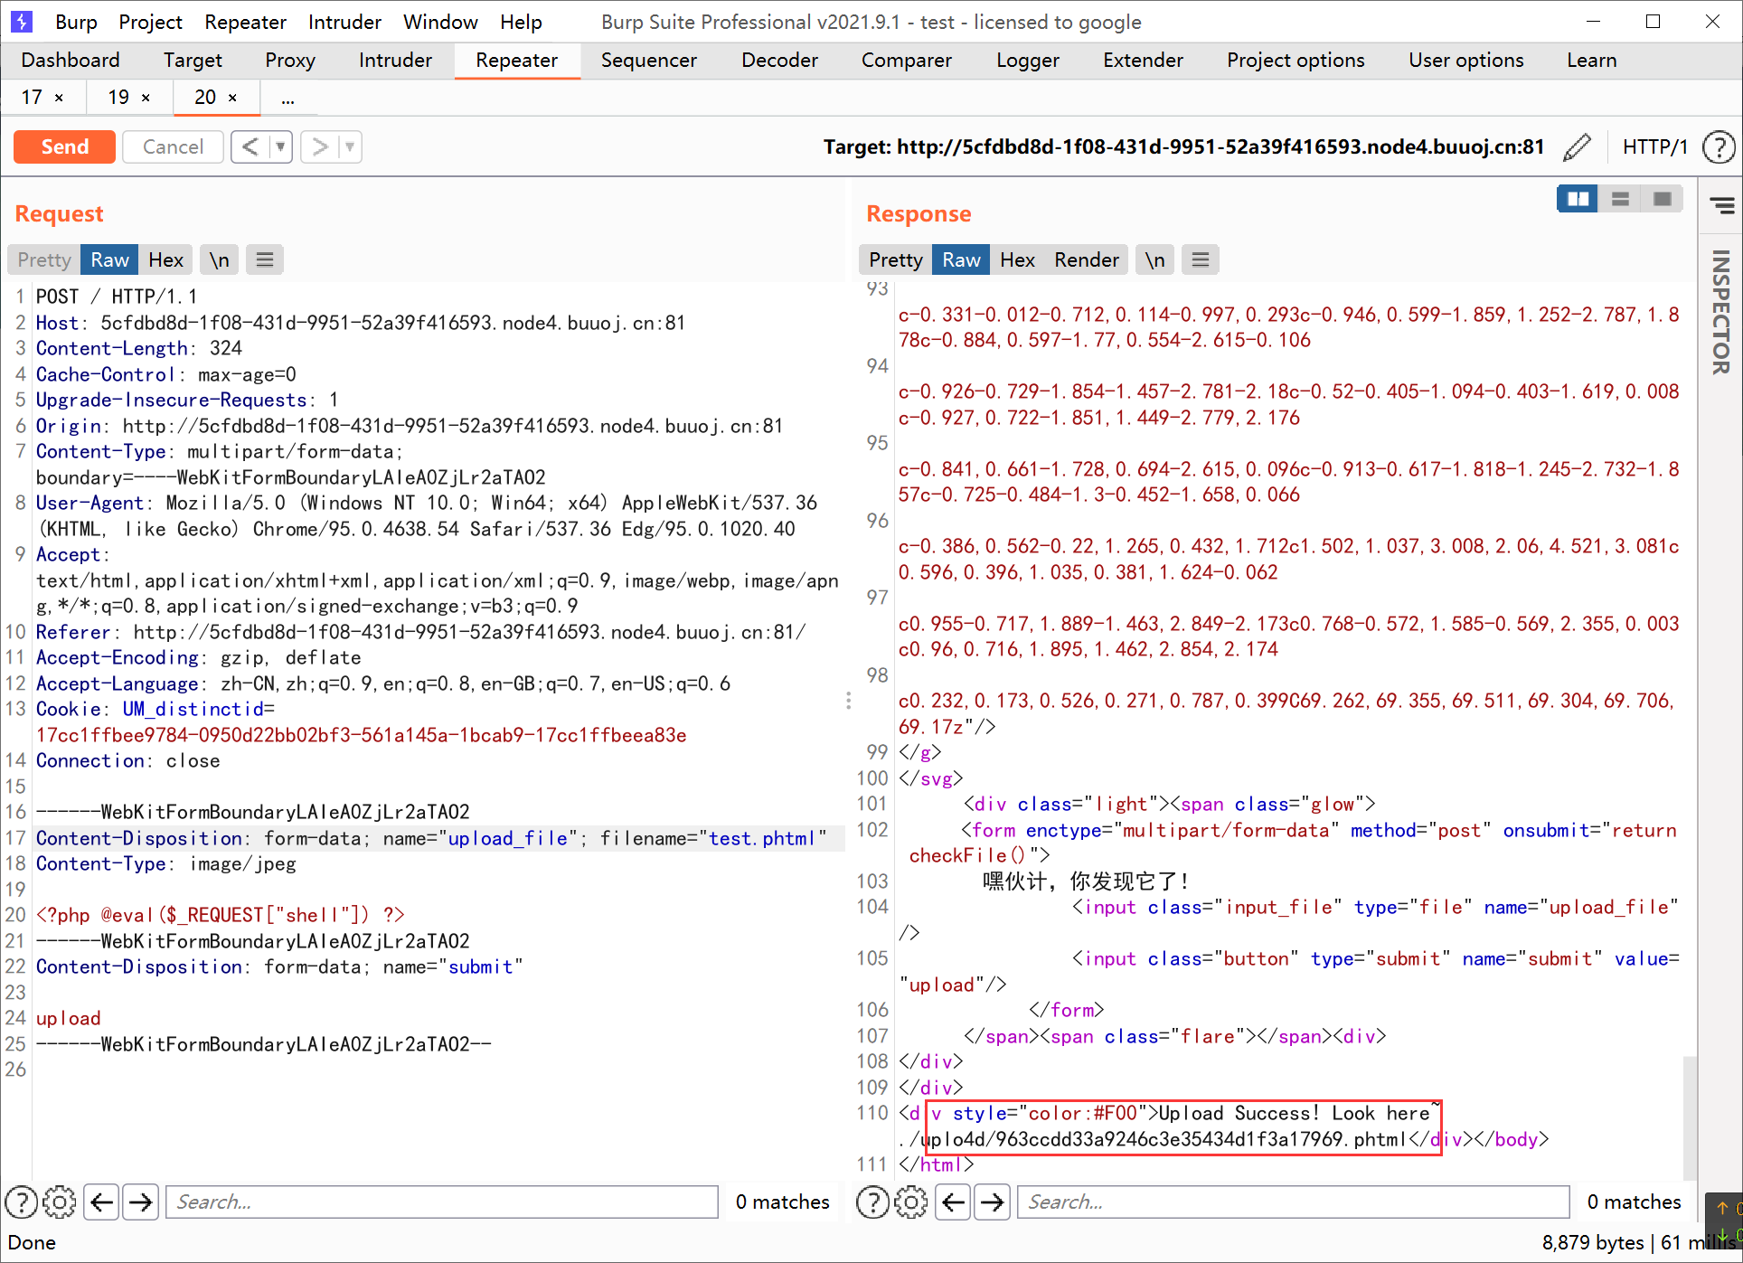Expand request history back dropdown arrow
The width and height of the screenshot is (1743, 1263).
(280, 146)
